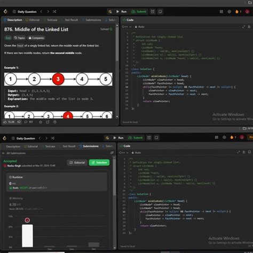Click the LeetCode logo in the Description window
Screen dimensions: 253x253
[5, 12]
